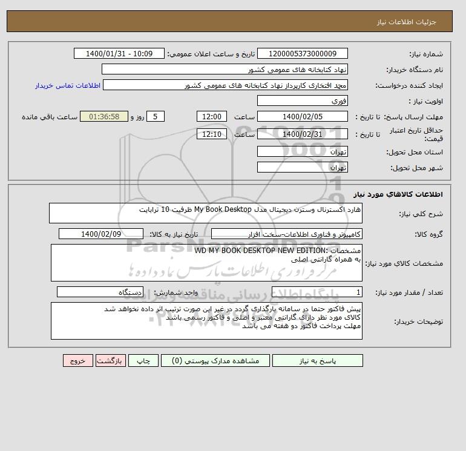This screenshot has height=451, width=466.
Task: Click the countdown timer 01:36:58
Action: (x=104, y=117)
